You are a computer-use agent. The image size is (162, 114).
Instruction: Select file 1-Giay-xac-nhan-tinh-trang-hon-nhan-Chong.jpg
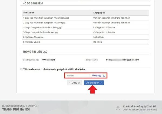(x=46, y=18)
